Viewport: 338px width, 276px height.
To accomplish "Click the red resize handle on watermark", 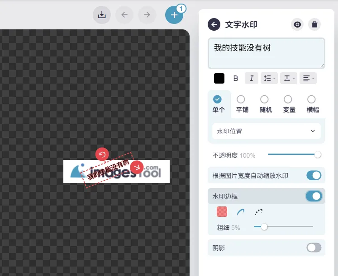I will coord(137,167).
